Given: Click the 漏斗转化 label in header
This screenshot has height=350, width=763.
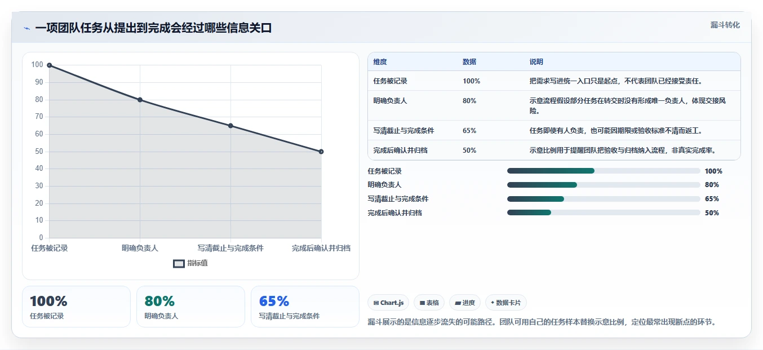Looking at the screenshot, I should pyautogui.click(x=725, y=25).
